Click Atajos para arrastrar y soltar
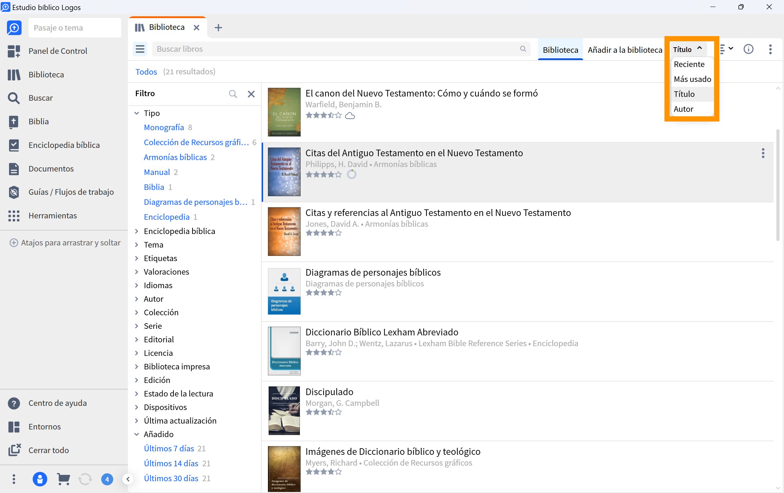 65,243
